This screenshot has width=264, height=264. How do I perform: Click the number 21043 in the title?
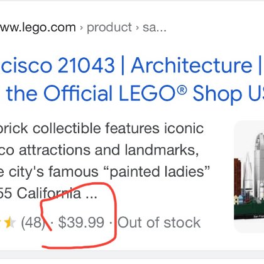tap(86, 65)
